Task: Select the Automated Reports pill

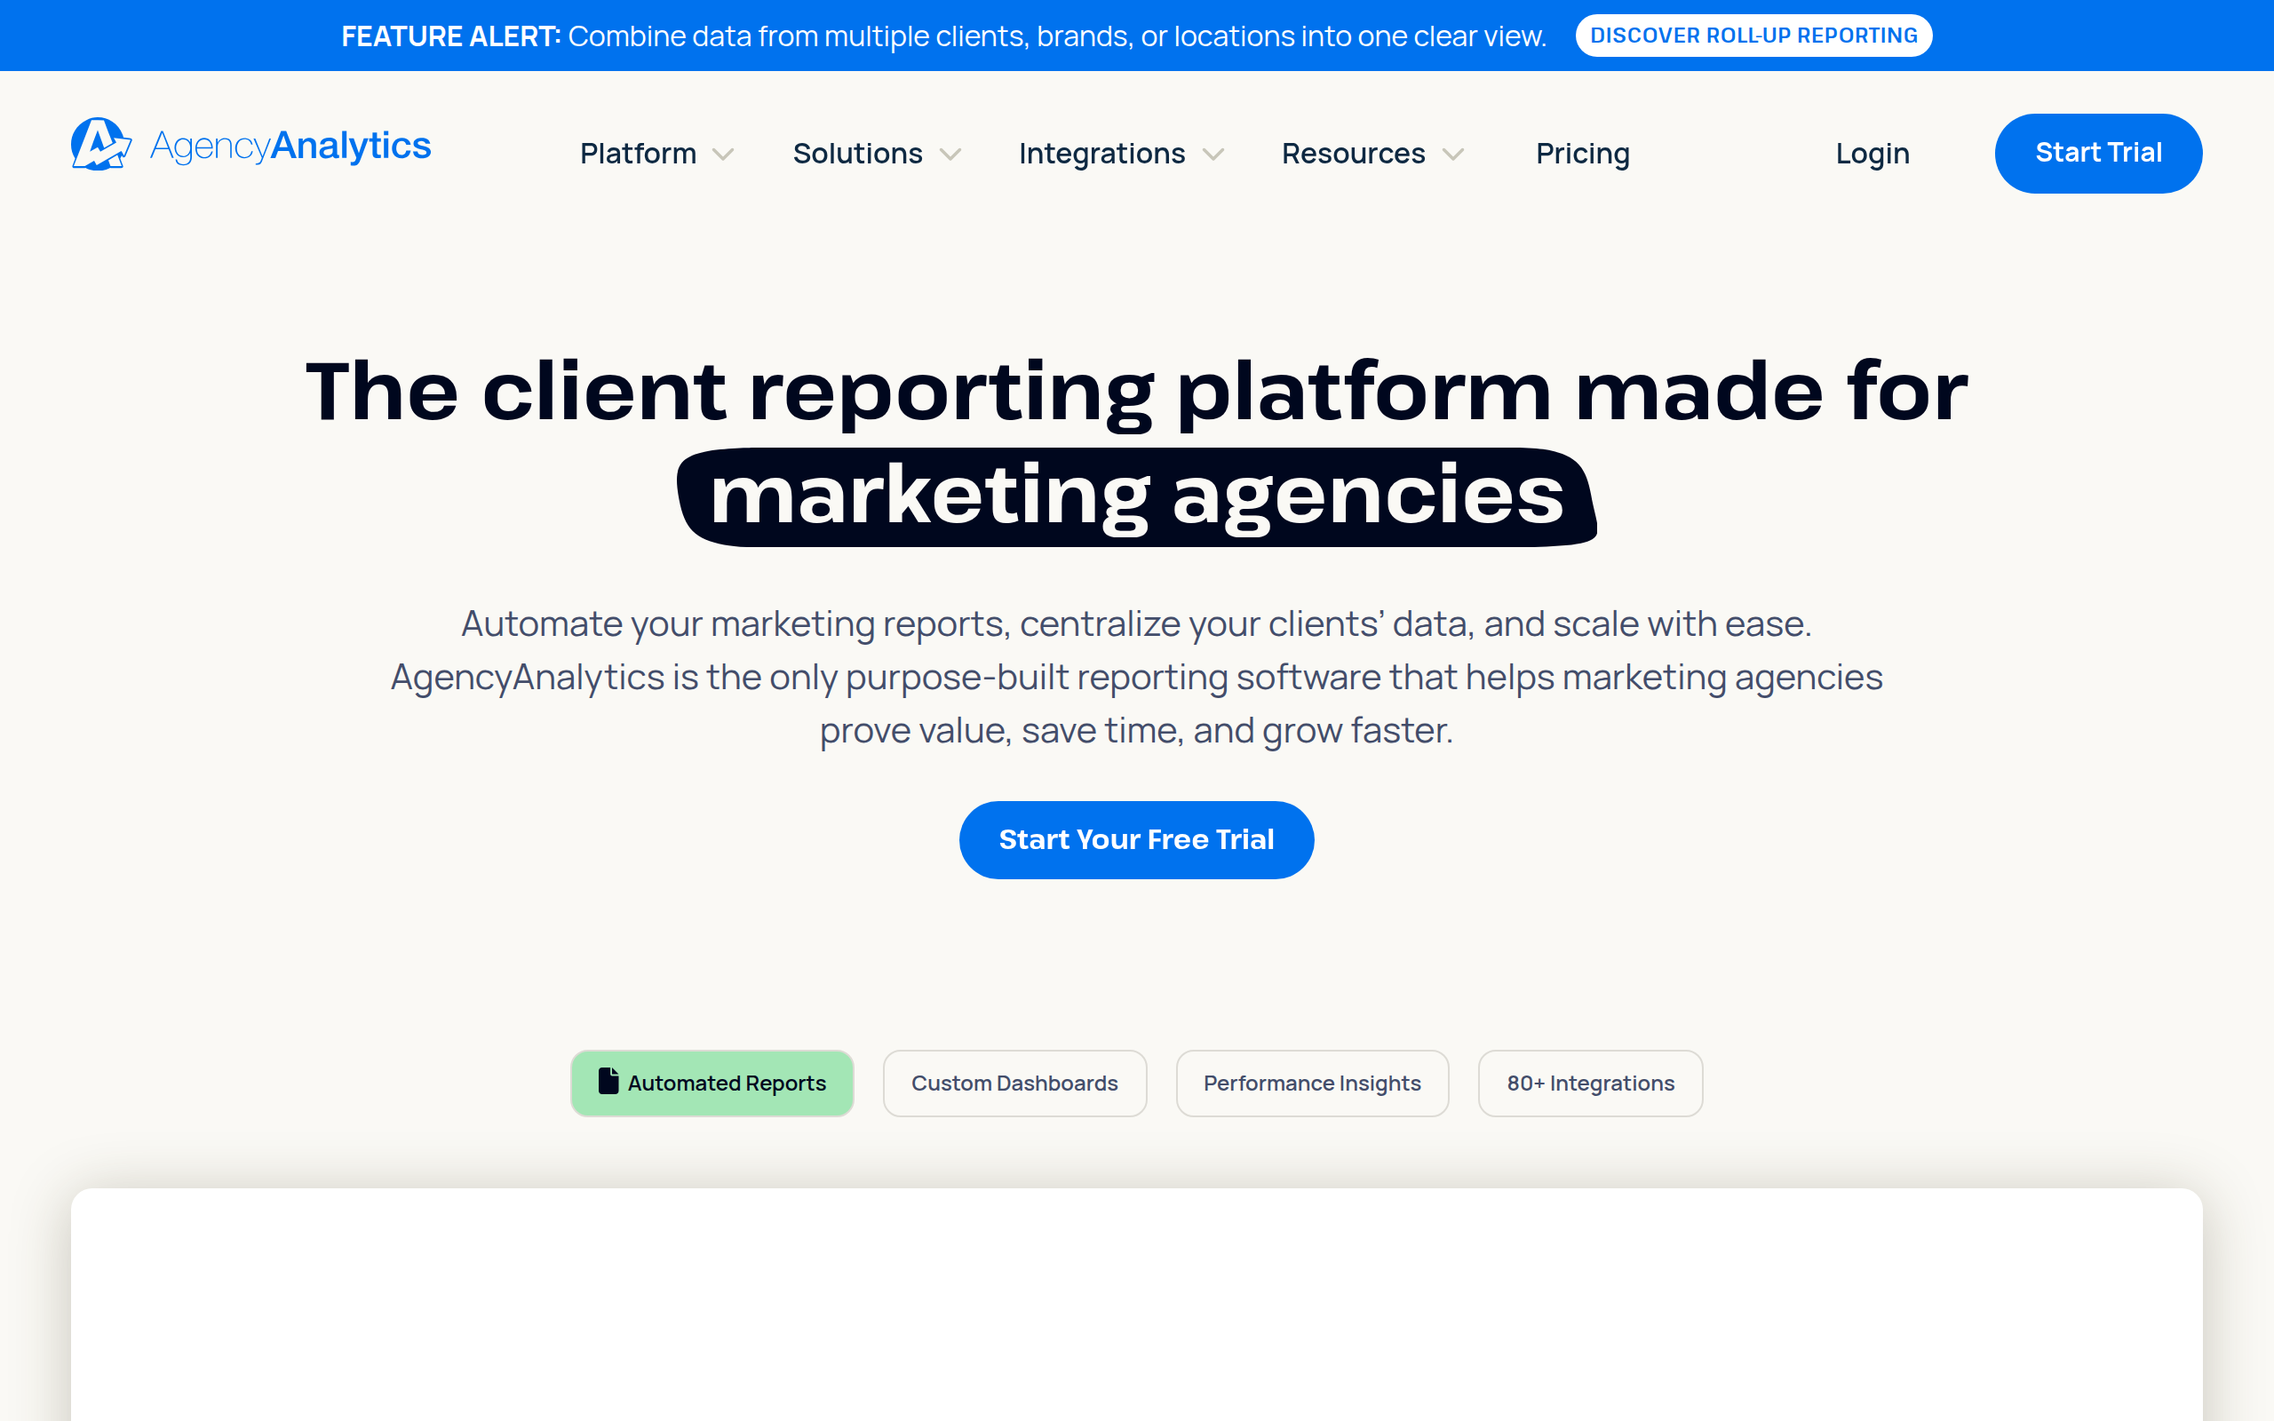Action: pos(712,1083)
